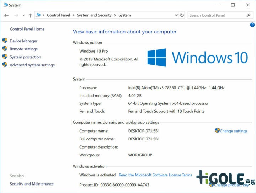The width and height of the screenshot is (256, 193).
Task: Click the blue help question mark icon
Action: [x=252, y=25]
